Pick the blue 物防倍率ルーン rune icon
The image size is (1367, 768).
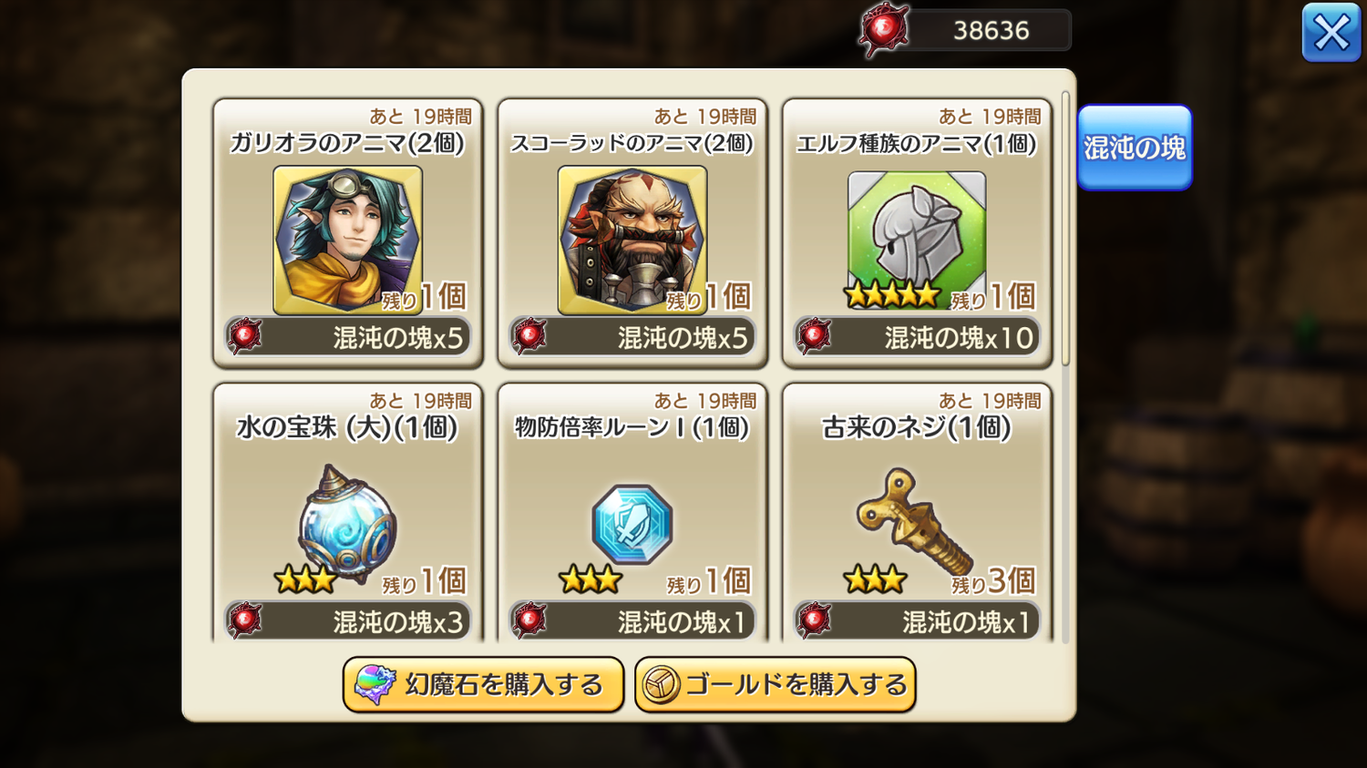click(x=632, y=525)
